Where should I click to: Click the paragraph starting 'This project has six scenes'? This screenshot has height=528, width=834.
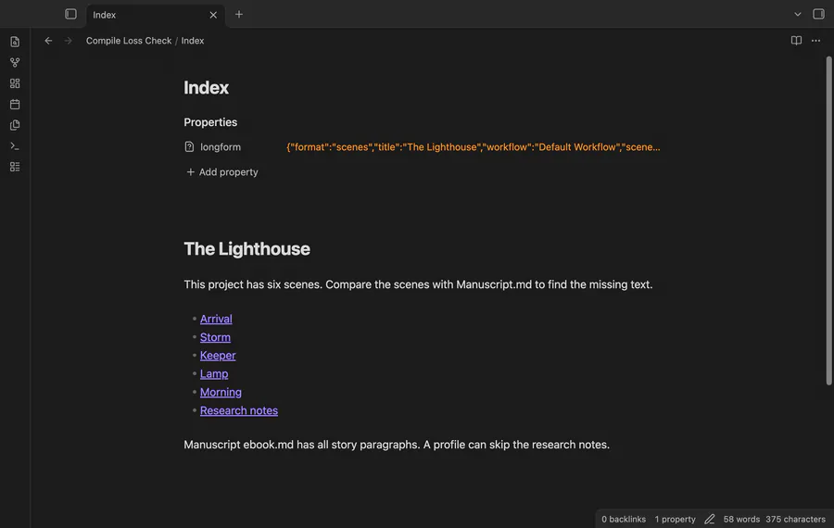pyautogui.click(x=418, y=284)
